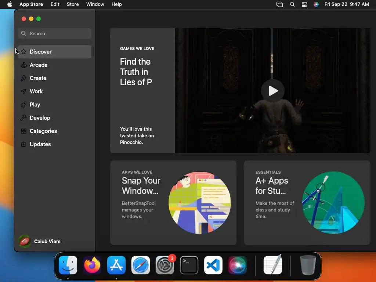Browse the Categories label

[43, 131]
